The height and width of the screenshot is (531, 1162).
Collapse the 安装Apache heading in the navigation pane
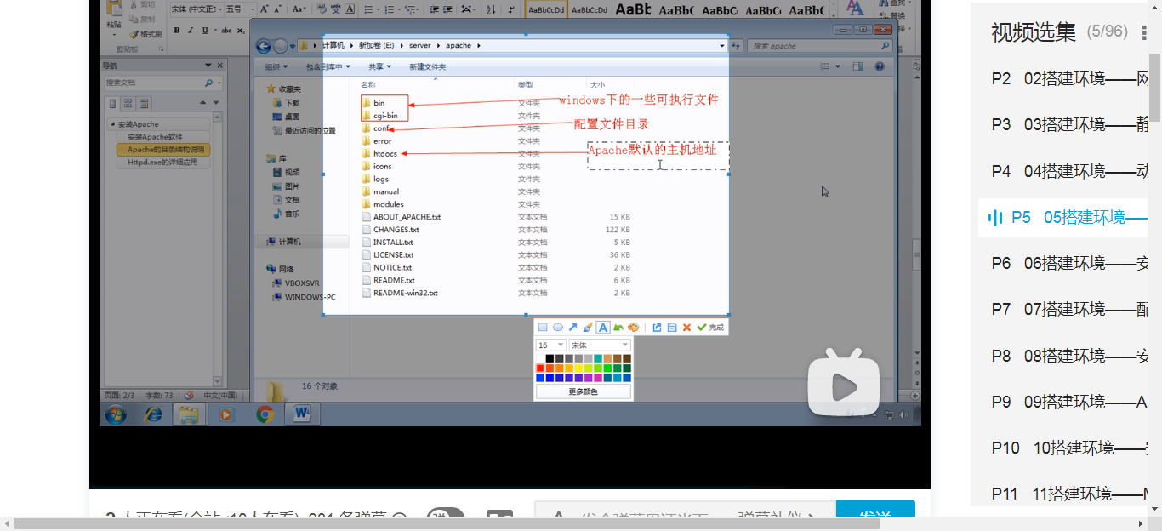point(113,125)
